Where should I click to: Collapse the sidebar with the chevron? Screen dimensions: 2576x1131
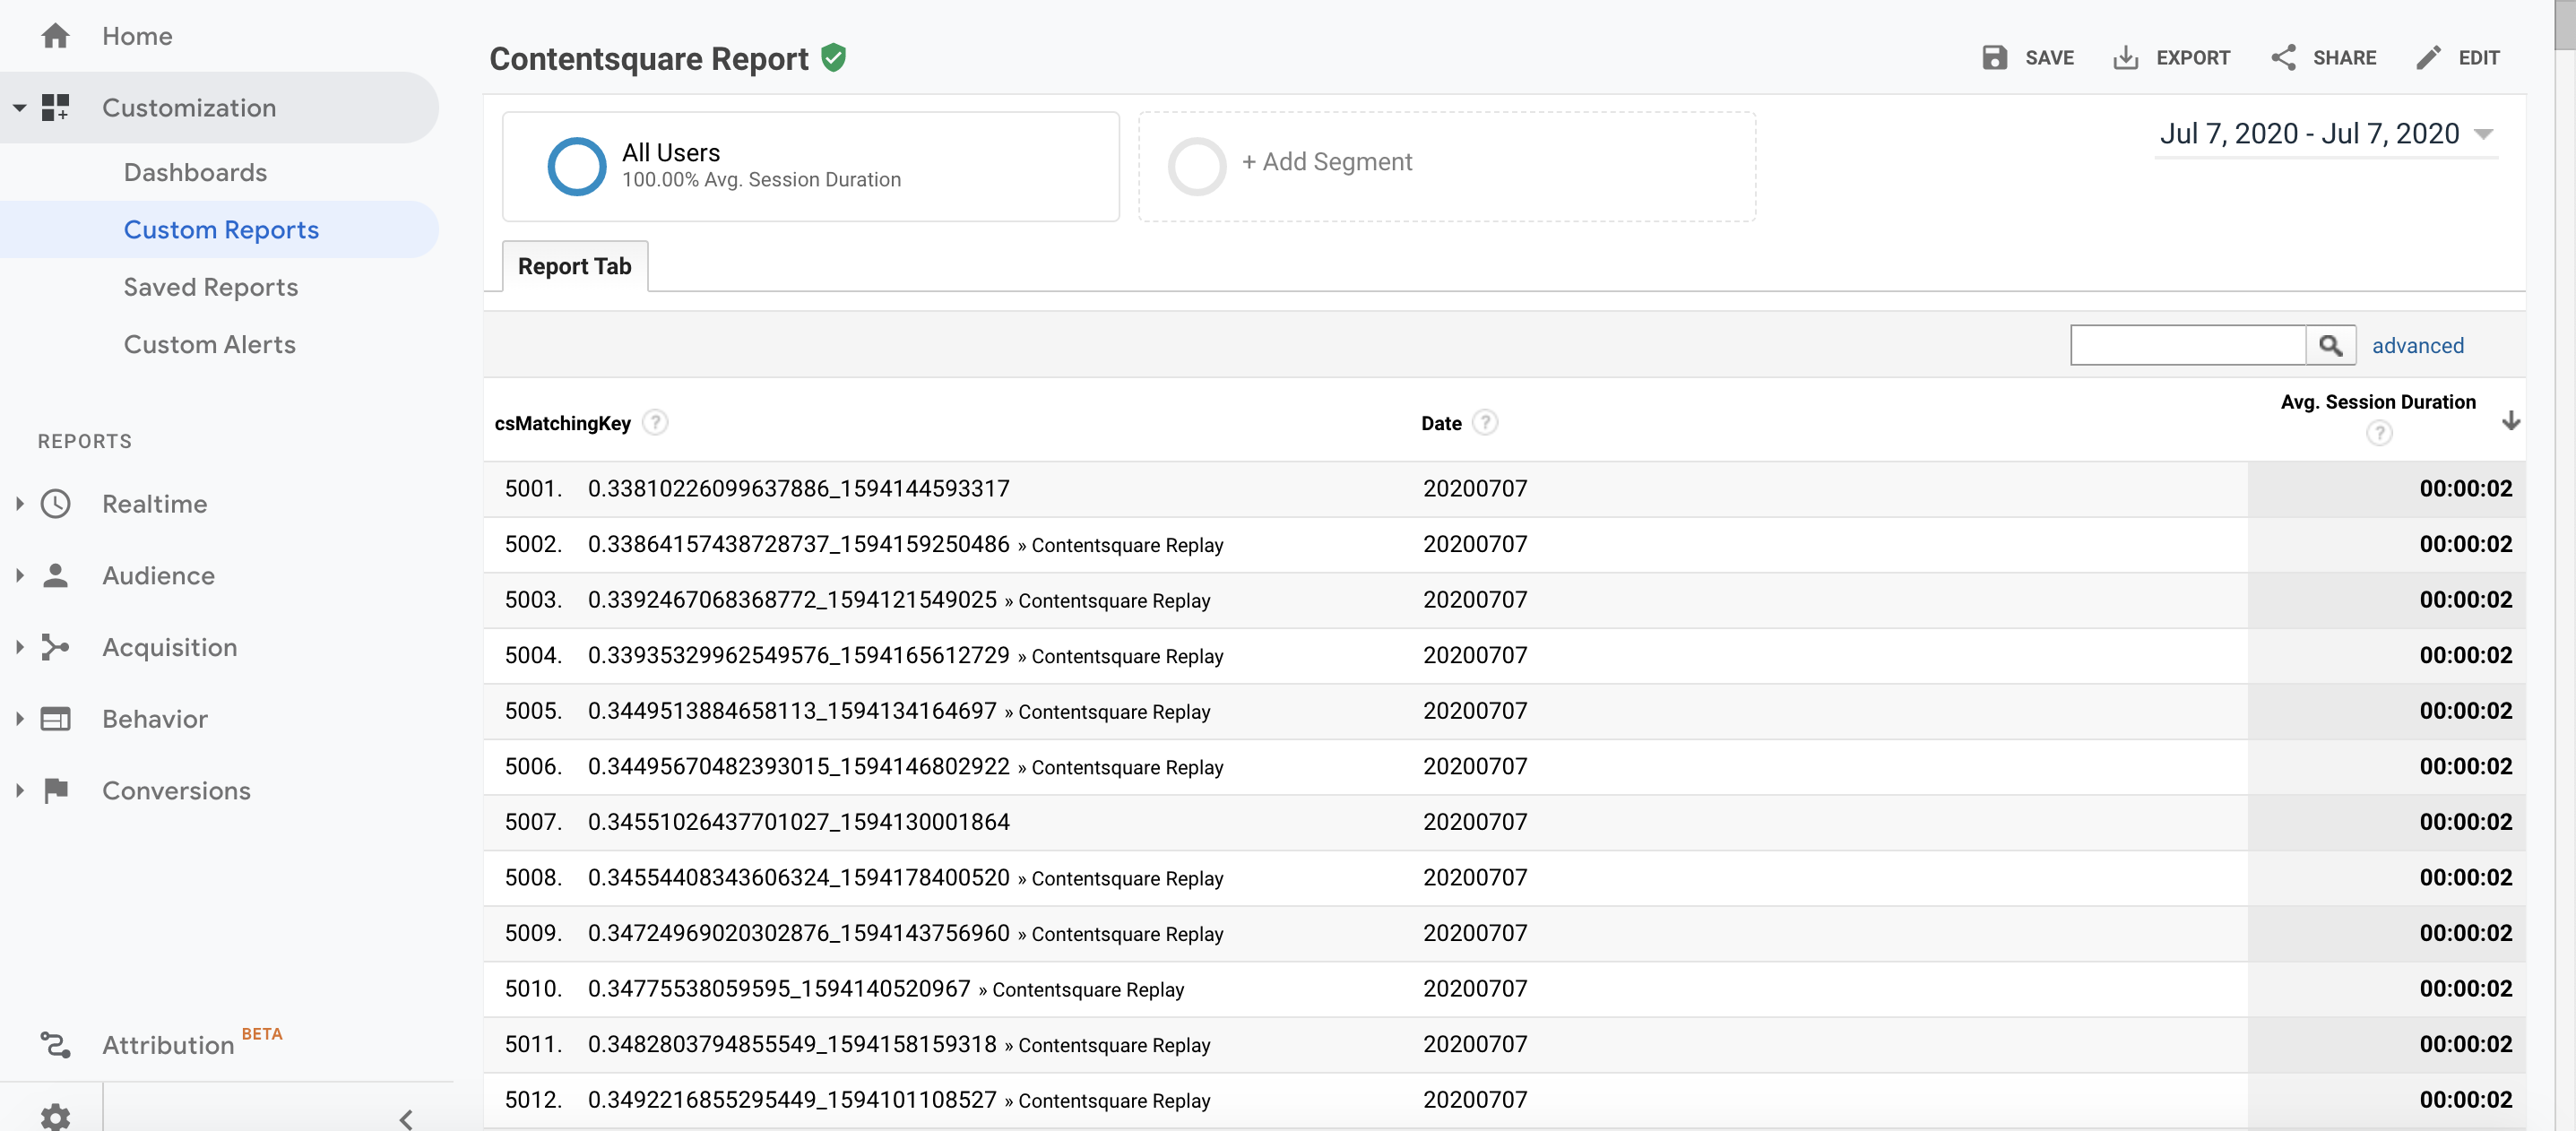(x=406, y=1119)
